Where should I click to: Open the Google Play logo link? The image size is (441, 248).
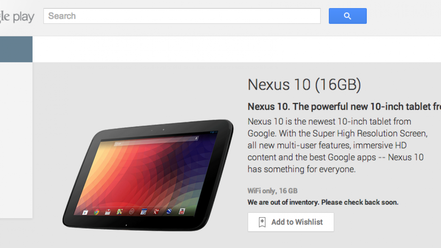17,17
